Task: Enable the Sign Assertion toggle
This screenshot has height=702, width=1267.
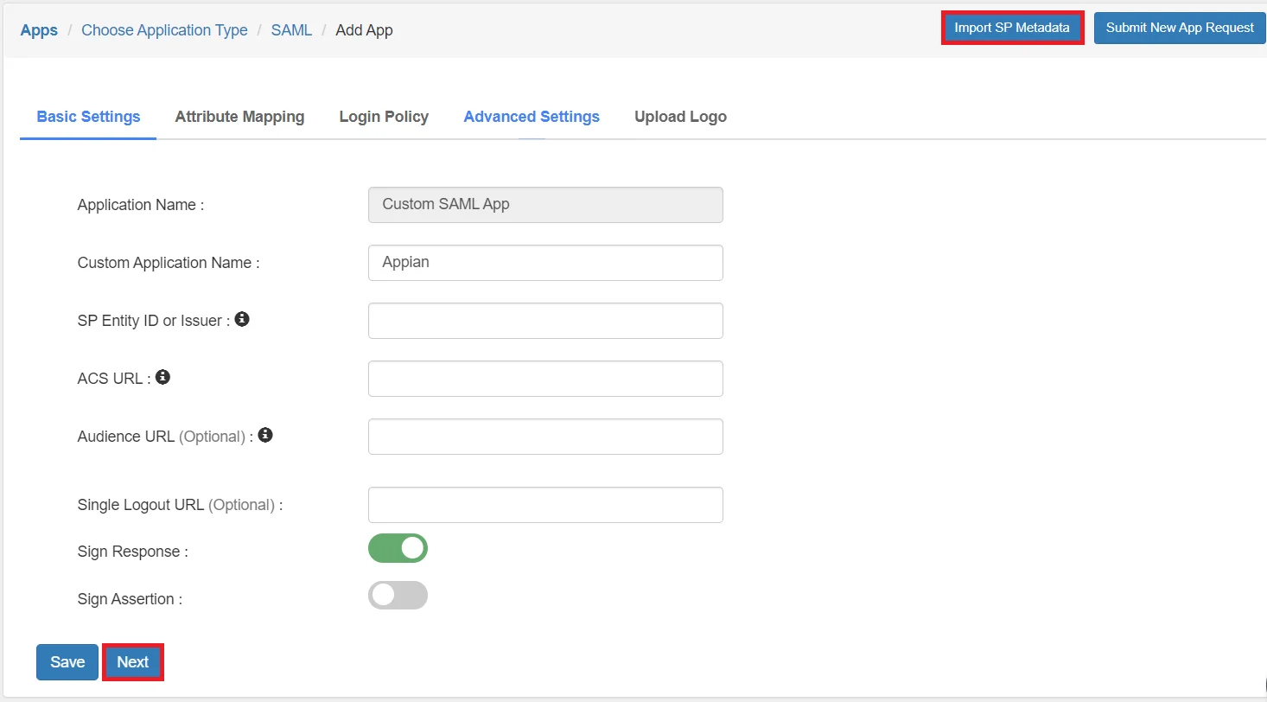Action: (x=398, y=596)
